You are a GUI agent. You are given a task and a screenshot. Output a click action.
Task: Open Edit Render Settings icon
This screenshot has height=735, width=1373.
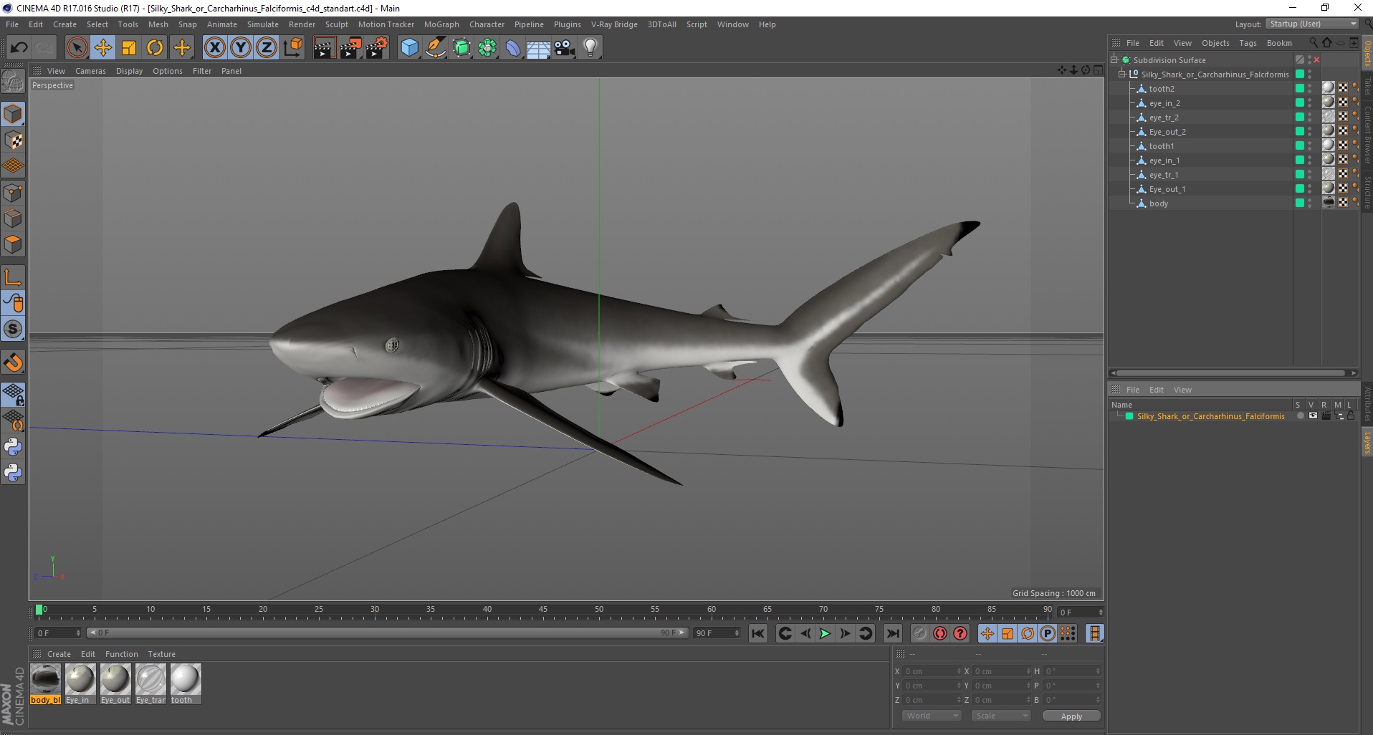[377, 48]
